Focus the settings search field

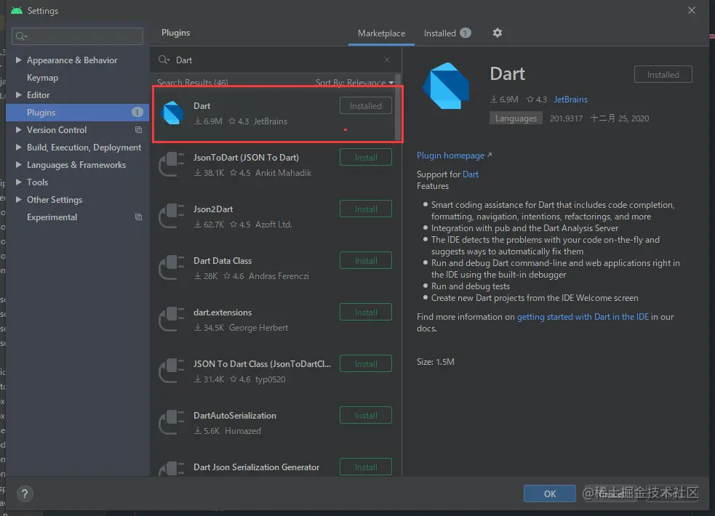tap(78, 36)
